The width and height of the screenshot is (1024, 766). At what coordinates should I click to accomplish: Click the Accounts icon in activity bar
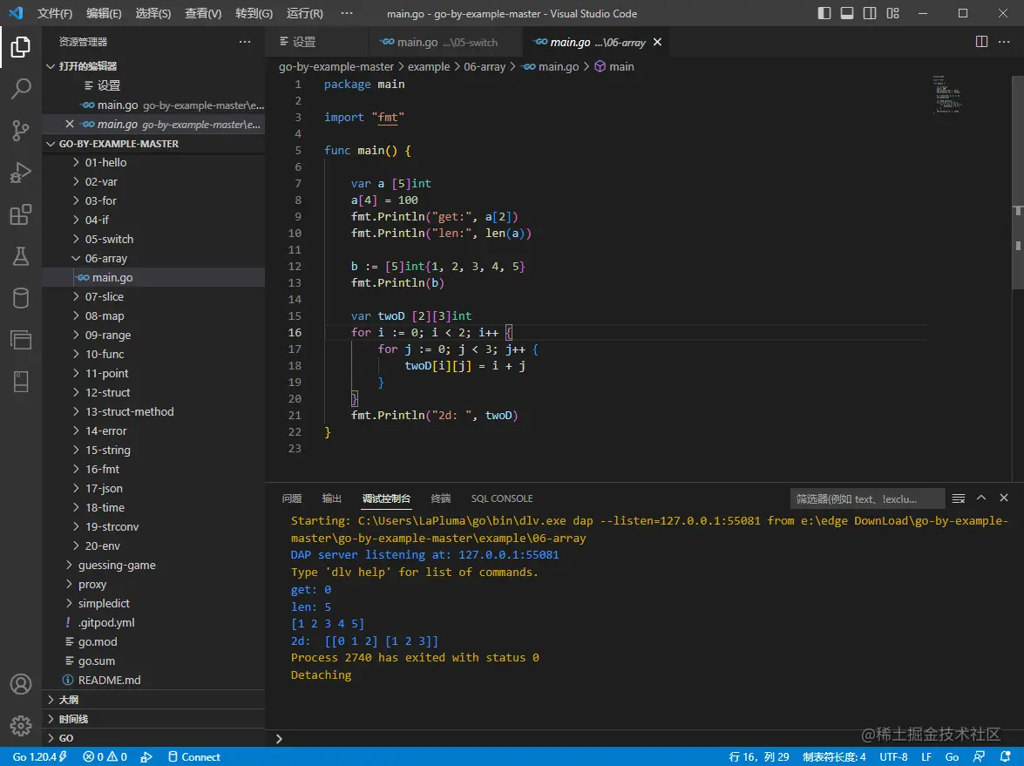(x=21, y=684)
